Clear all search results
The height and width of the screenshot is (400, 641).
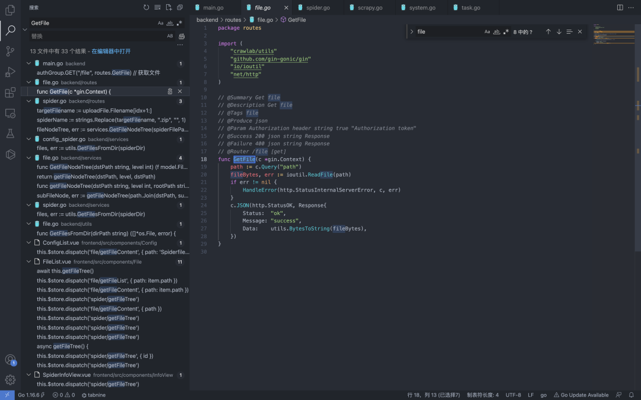pyautogui.click(x=157, y=8)
